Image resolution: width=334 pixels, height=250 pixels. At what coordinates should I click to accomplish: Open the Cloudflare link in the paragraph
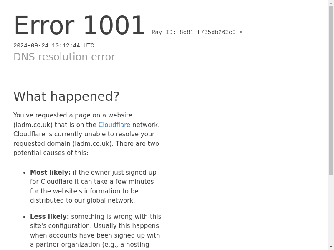114,125
